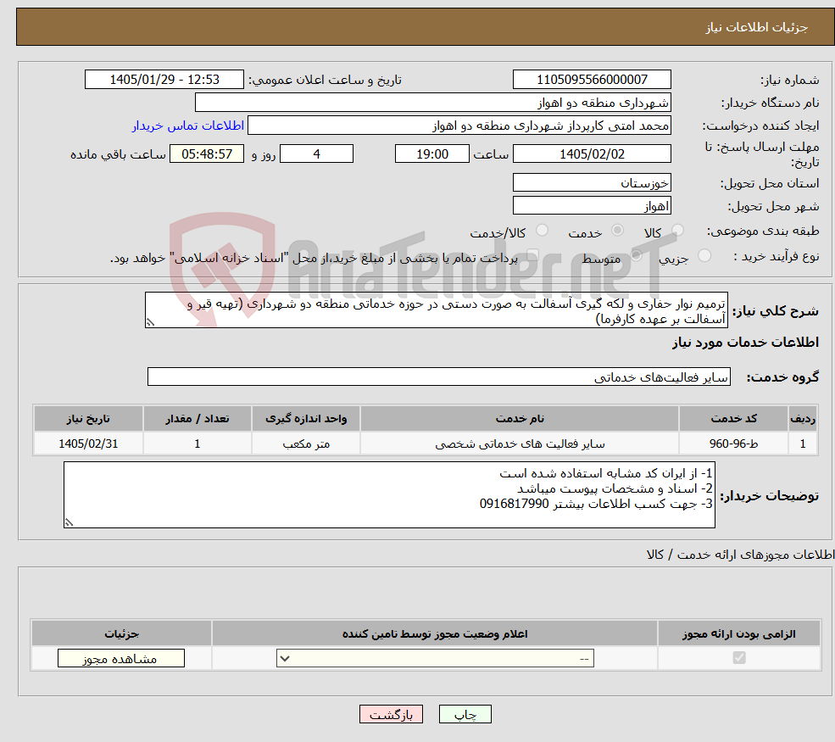Image resolution: width=835 pixels, height=742 pixels.
Task: Click the request creator field
Action: (459, 126)
